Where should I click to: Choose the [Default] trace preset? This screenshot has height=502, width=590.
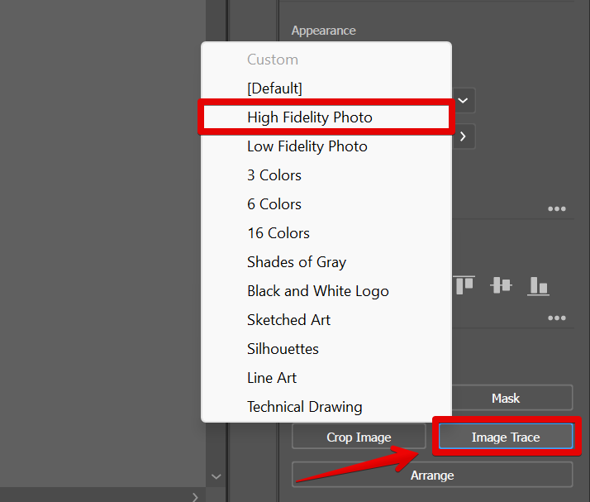click(275, 88)
